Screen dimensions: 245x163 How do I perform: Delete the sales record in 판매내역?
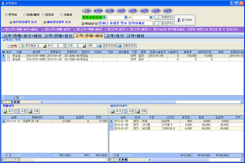click(x=34, y=111)
